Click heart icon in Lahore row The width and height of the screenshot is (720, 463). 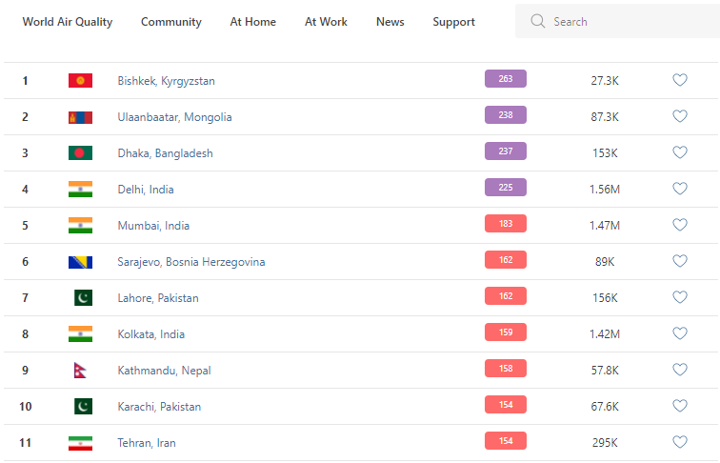tap(680, 297)
